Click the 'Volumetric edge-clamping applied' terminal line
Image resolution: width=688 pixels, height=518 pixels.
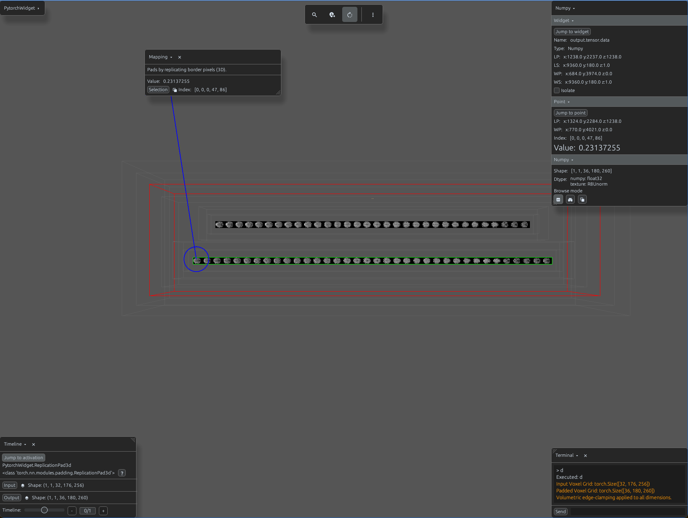(x=614, y=498)
